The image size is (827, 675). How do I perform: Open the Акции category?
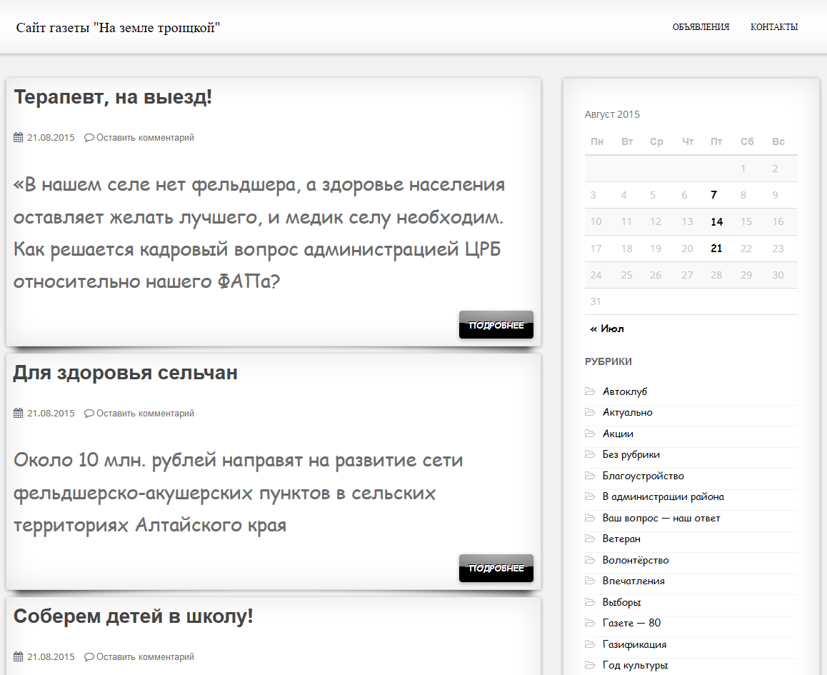point(618,434)
